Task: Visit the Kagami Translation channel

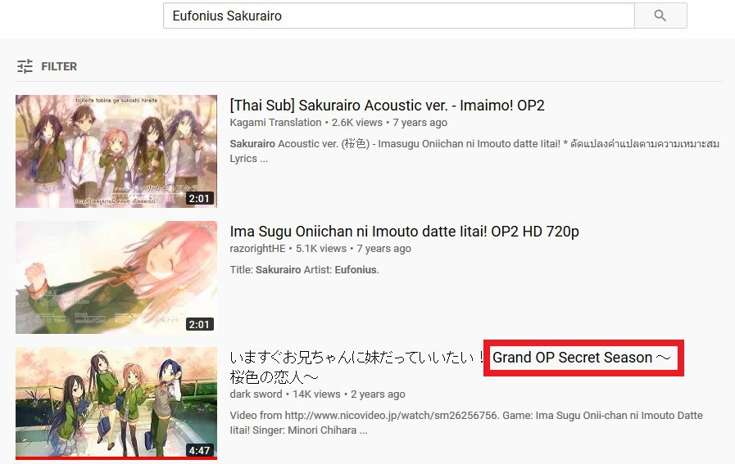Action: (x=275, y=123)
